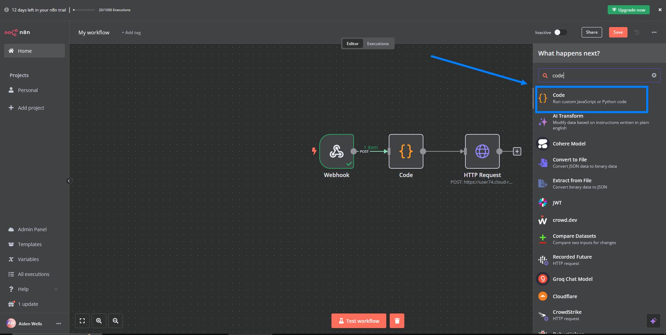
Task: Click the Code node output connector
Action: (423, 151)
